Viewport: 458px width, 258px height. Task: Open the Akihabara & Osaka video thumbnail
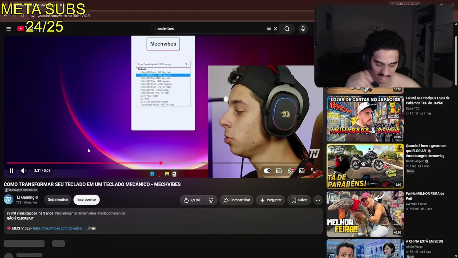click(x=365, y=118)
